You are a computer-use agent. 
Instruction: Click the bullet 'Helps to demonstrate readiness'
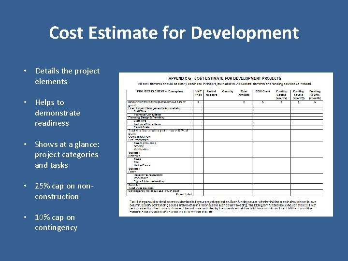(x=58, y=113)
